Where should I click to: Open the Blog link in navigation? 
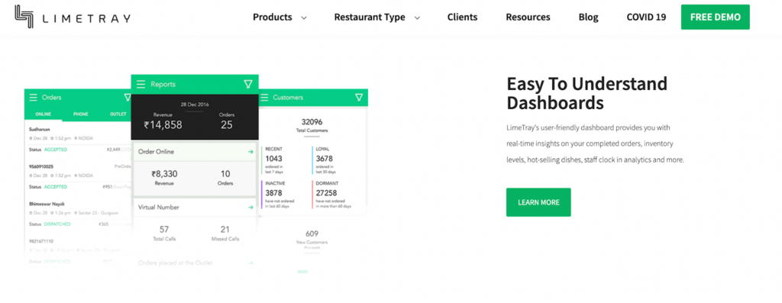[589, 17]
